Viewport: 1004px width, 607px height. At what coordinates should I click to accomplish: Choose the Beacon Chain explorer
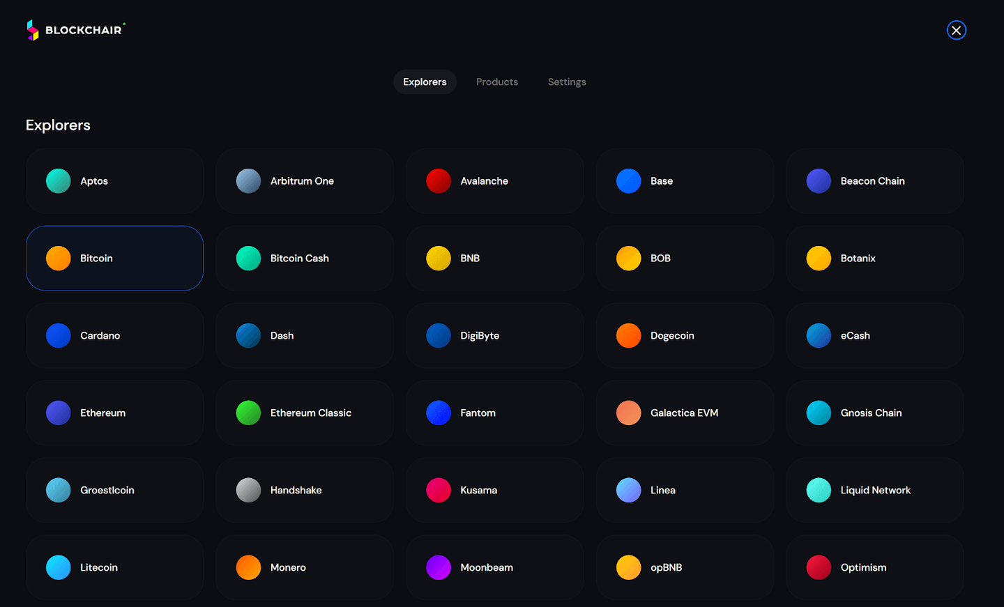tap(874, 180)
